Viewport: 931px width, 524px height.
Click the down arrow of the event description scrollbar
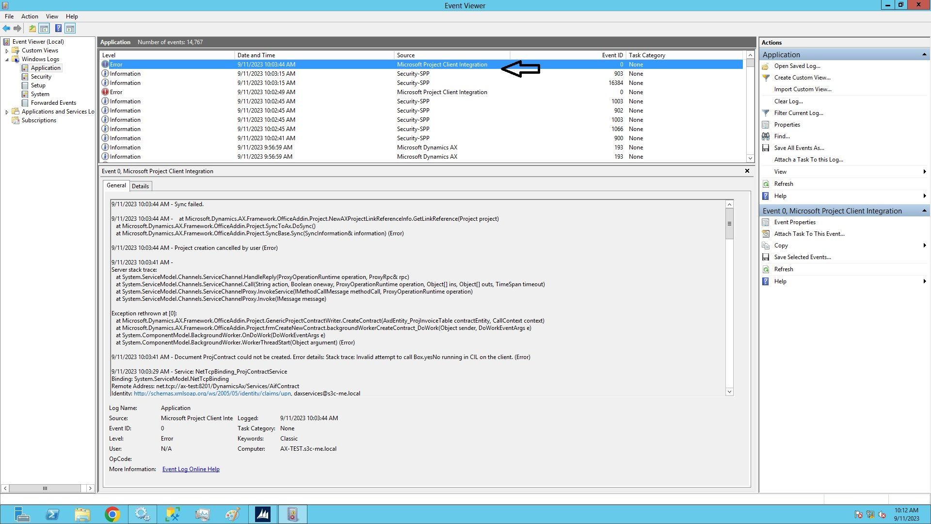pyautogui.click(x=729, y=392)
